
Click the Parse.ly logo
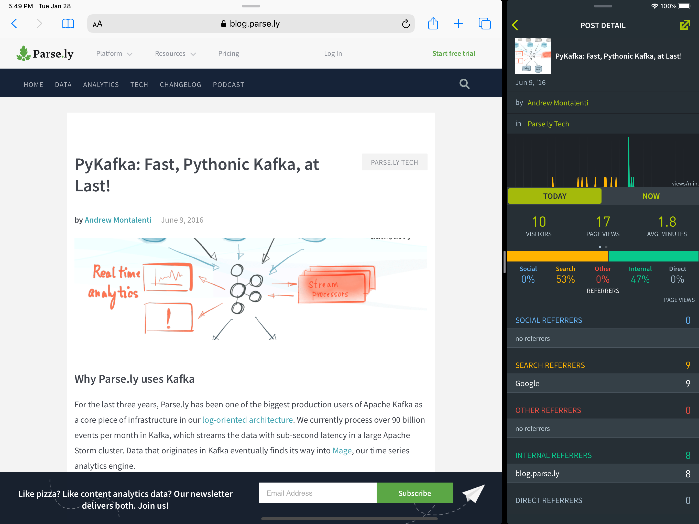pos(45,53)
